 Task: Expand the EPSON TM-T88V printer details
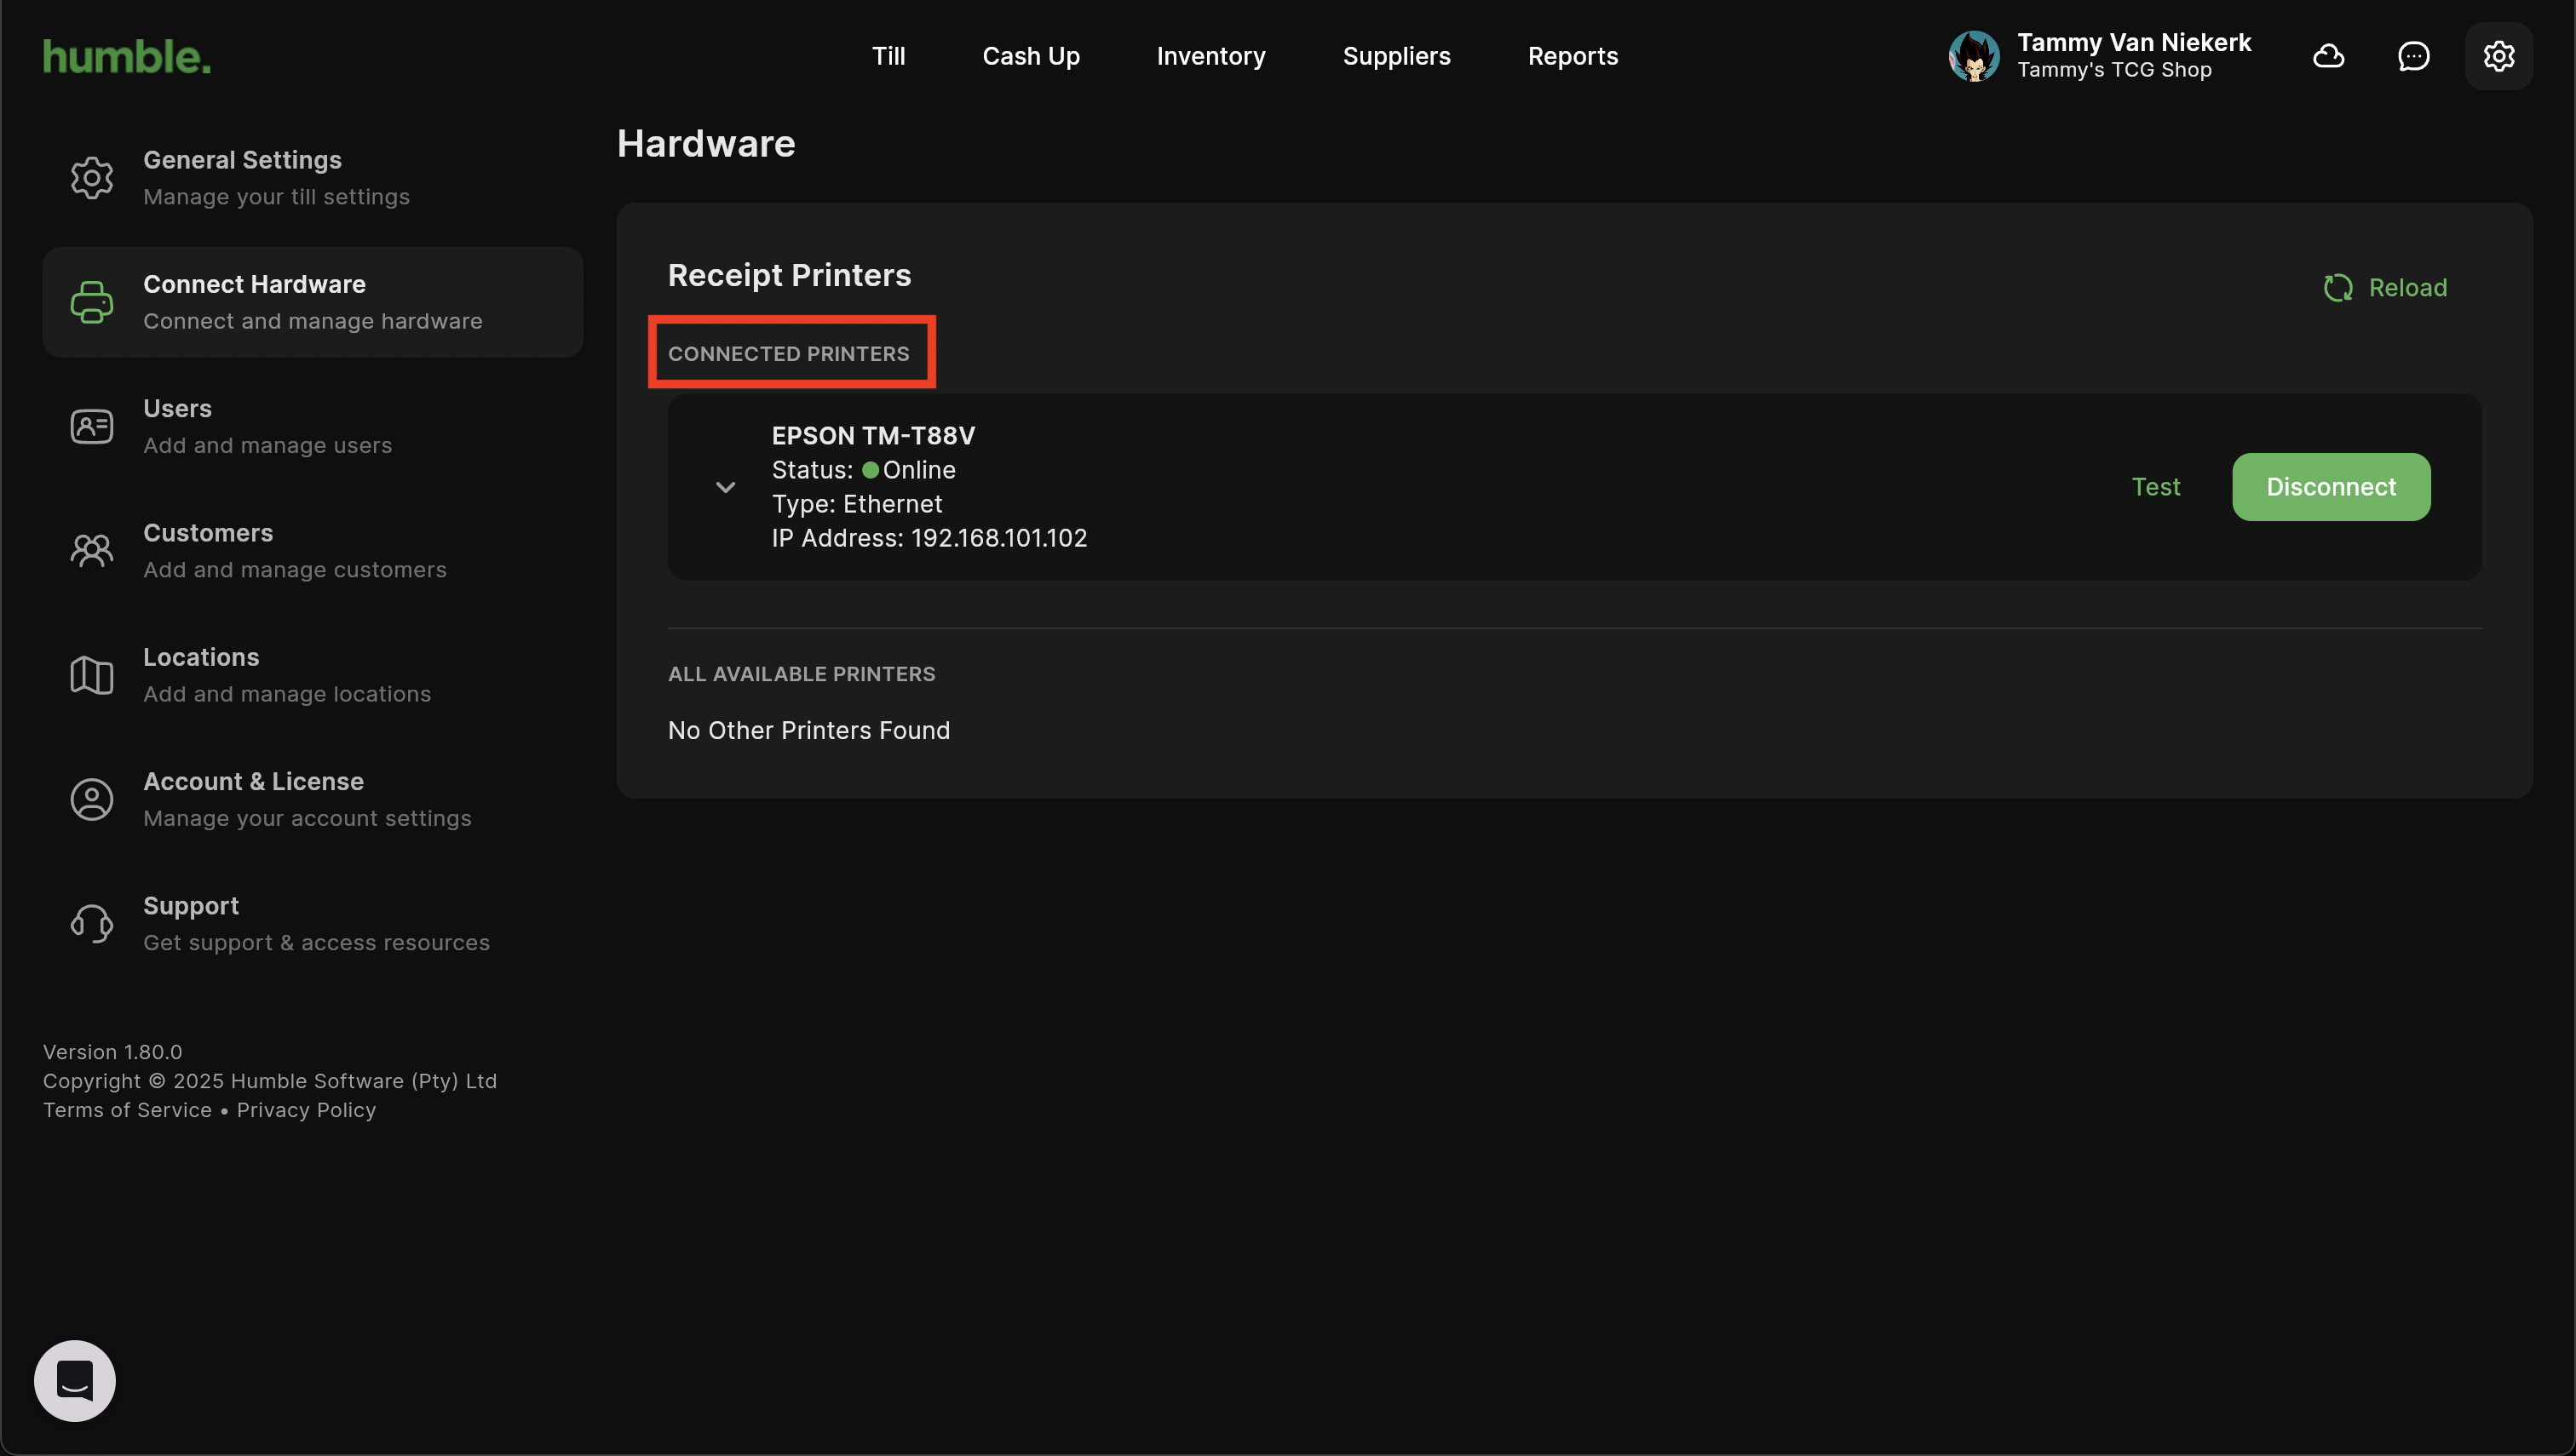725,487
